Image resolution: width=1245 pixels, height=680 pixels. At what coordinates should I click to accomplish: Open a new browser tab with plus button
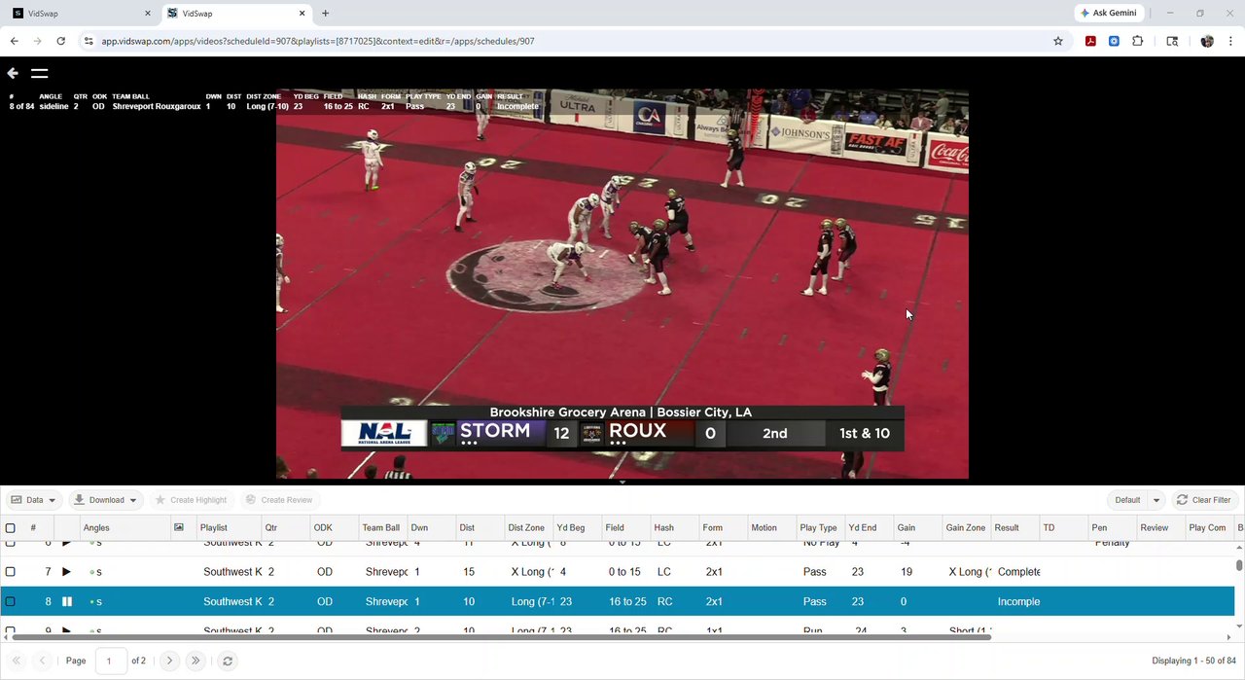pos(325,14)
